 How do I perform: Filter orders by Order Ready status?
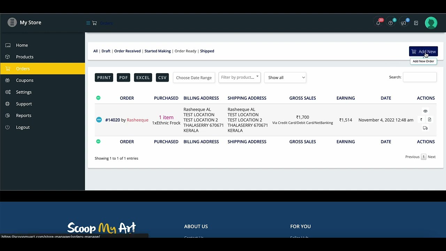click(185, 51)
